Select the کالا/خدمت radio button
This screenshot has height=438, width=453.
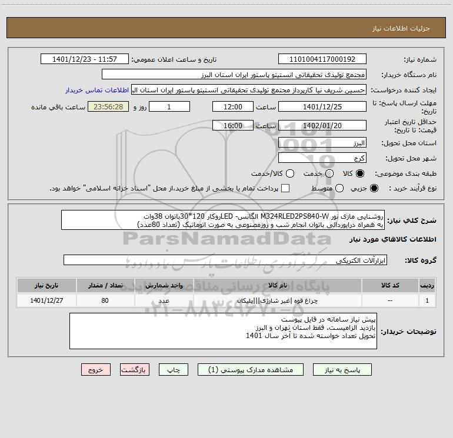(x=290, y=173)
